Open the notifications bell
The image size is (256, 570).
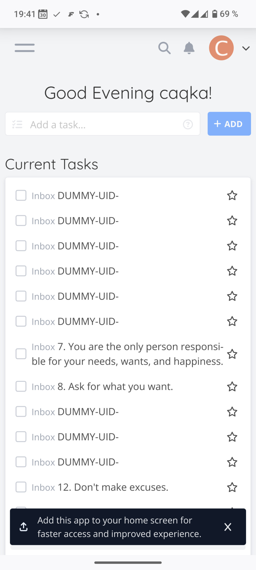[189, 48]
